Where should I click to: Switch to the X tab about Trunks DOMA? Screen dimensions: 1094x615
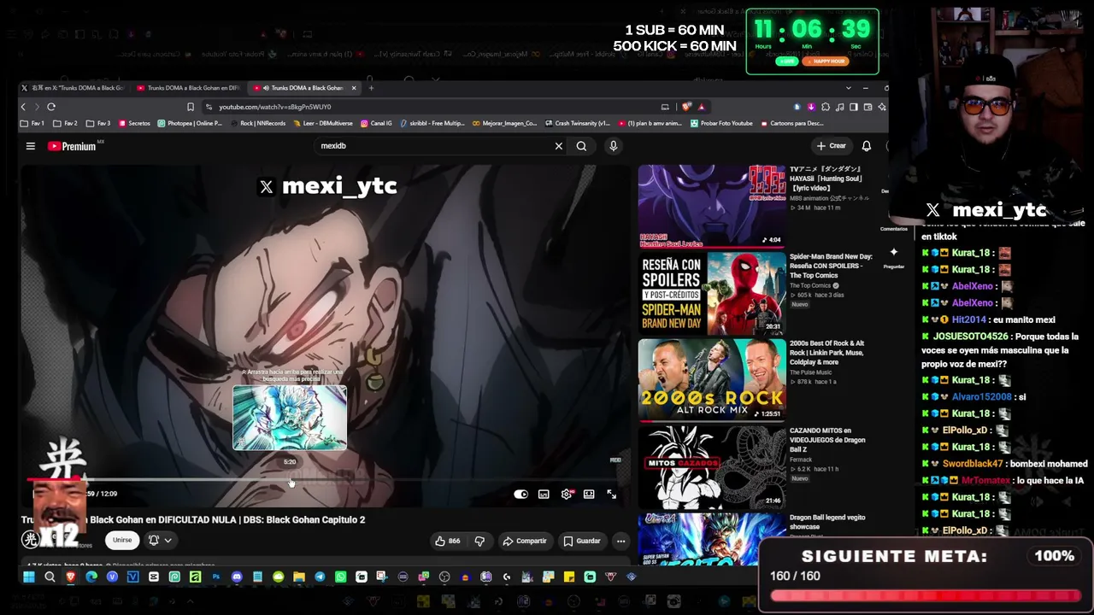click(x=72, y=88)
